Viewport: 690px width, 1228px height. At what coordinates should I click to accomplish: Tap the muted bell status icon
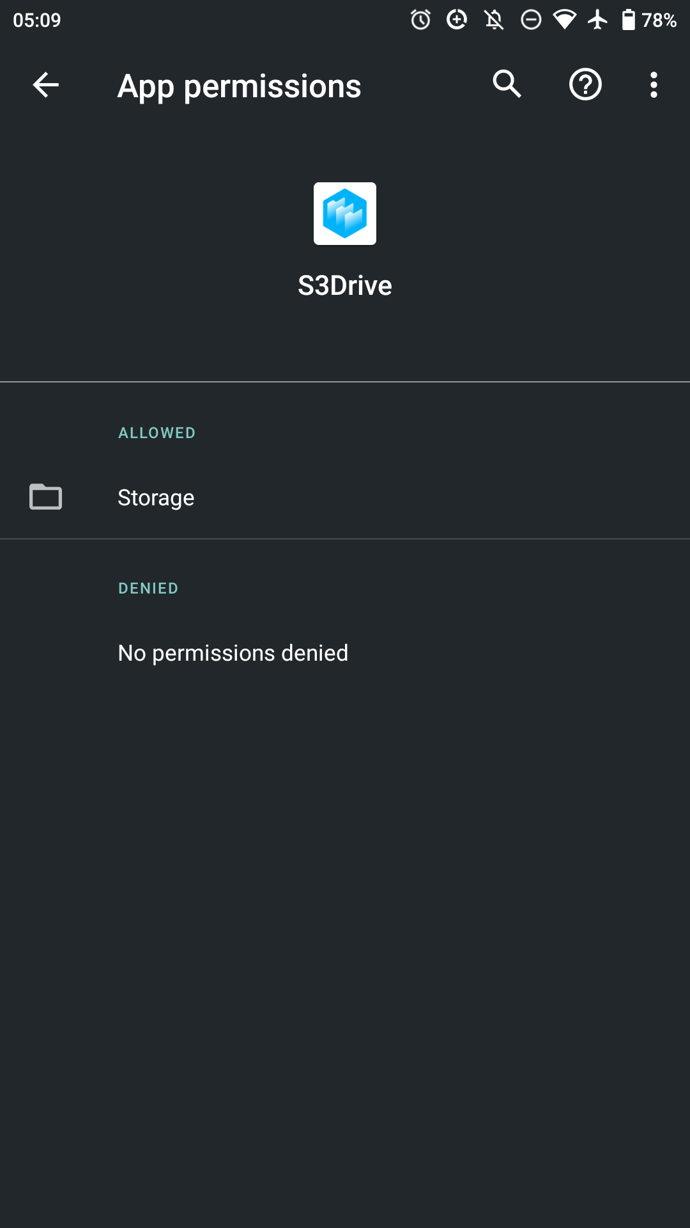pyautogui.click(x=494, y=20)
